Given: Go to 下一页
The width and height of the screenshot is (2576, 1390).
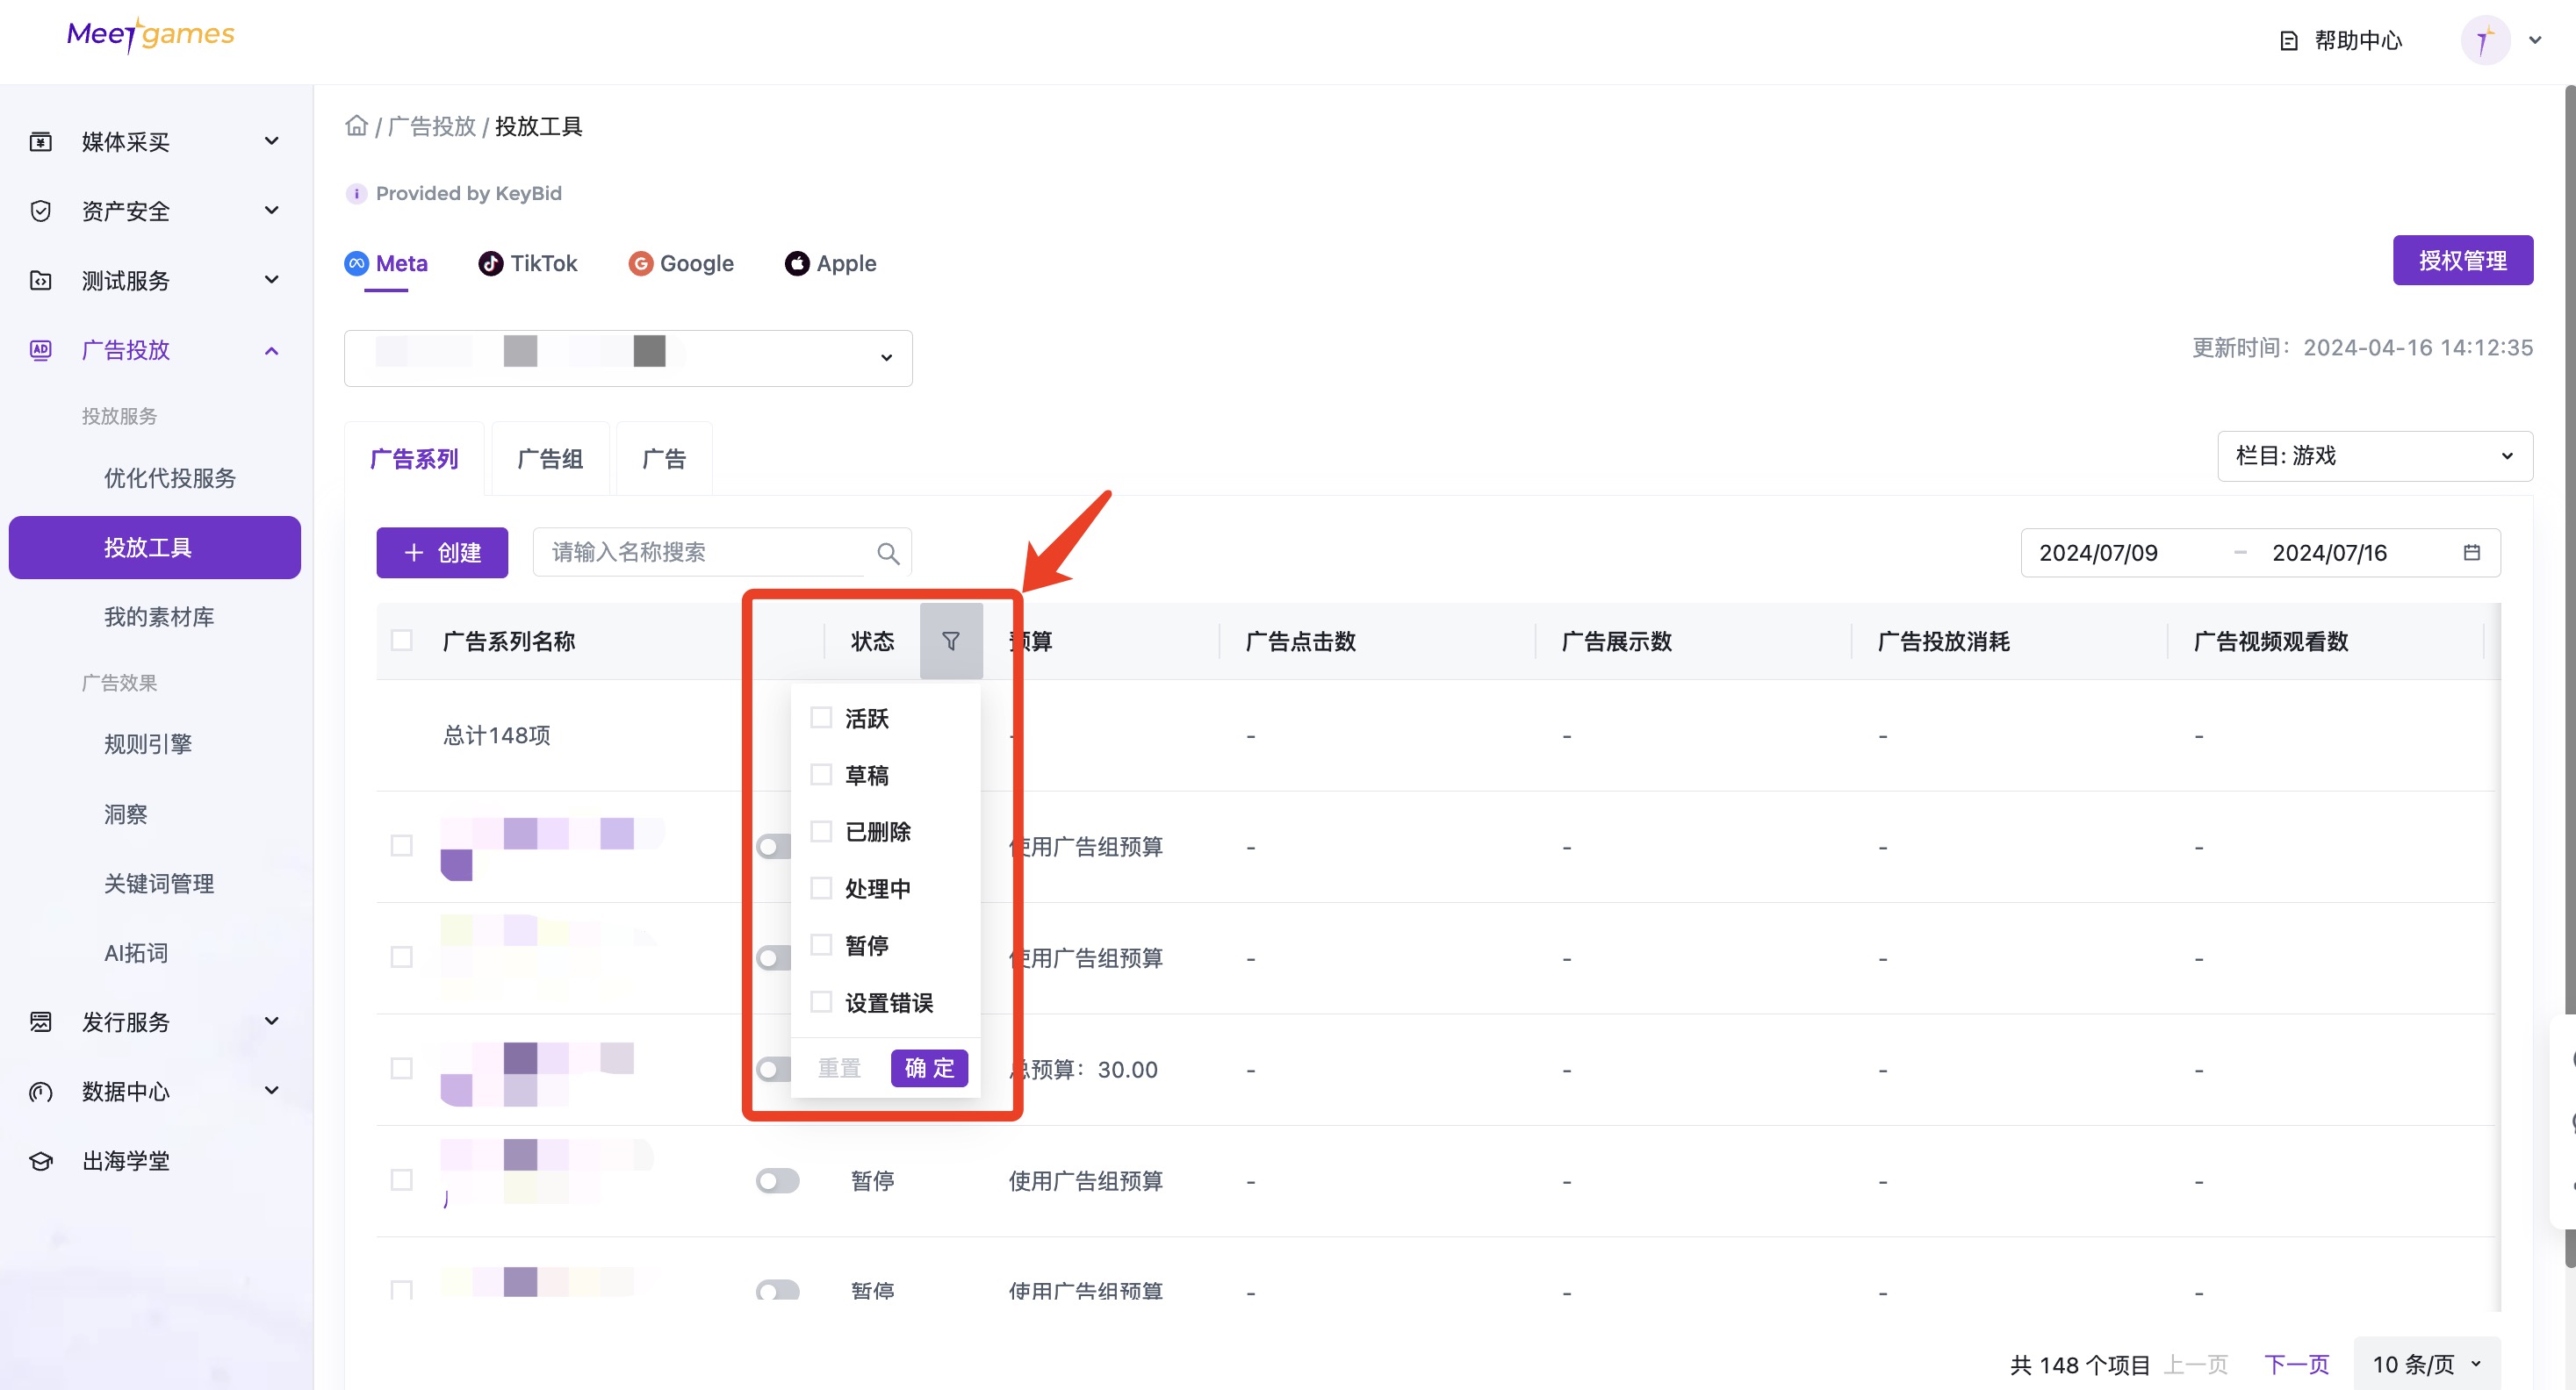Looking at the screenshot, I should coord(2296,1364).
